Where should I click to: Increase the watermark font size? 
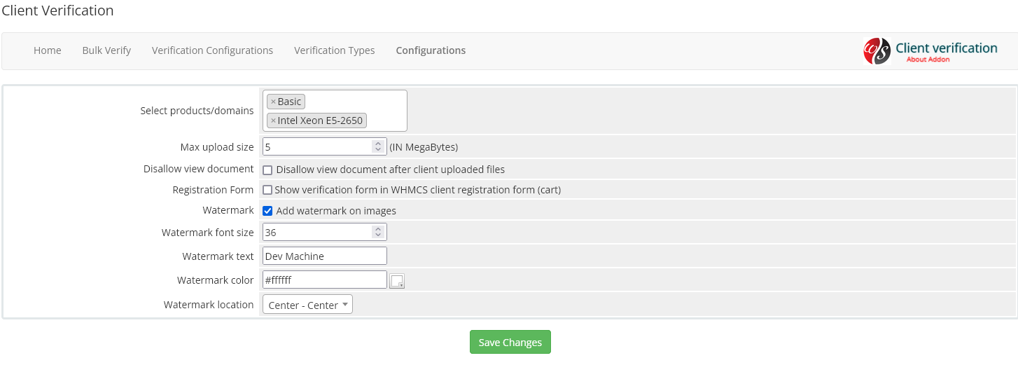378,229
